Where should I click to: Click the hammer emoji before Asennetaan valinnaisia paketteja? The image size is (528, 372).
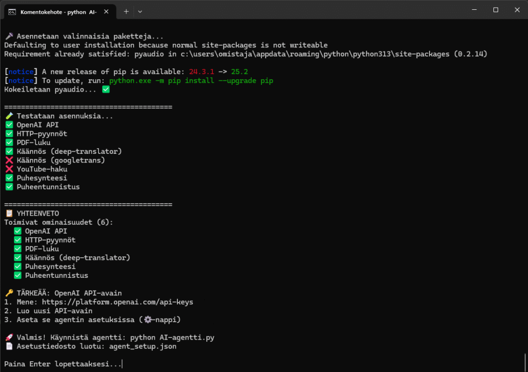[8, 37]
